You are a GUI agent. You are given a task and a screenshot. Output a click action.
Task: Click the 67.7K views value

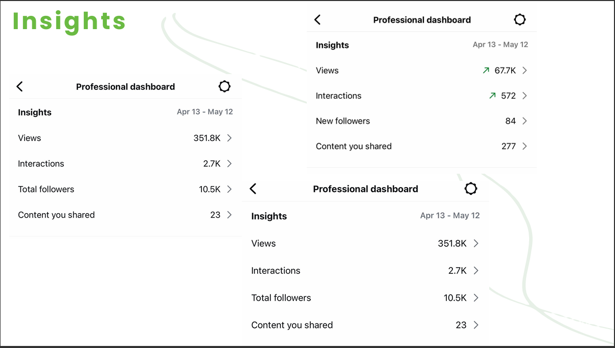click(x=505, y=71)
